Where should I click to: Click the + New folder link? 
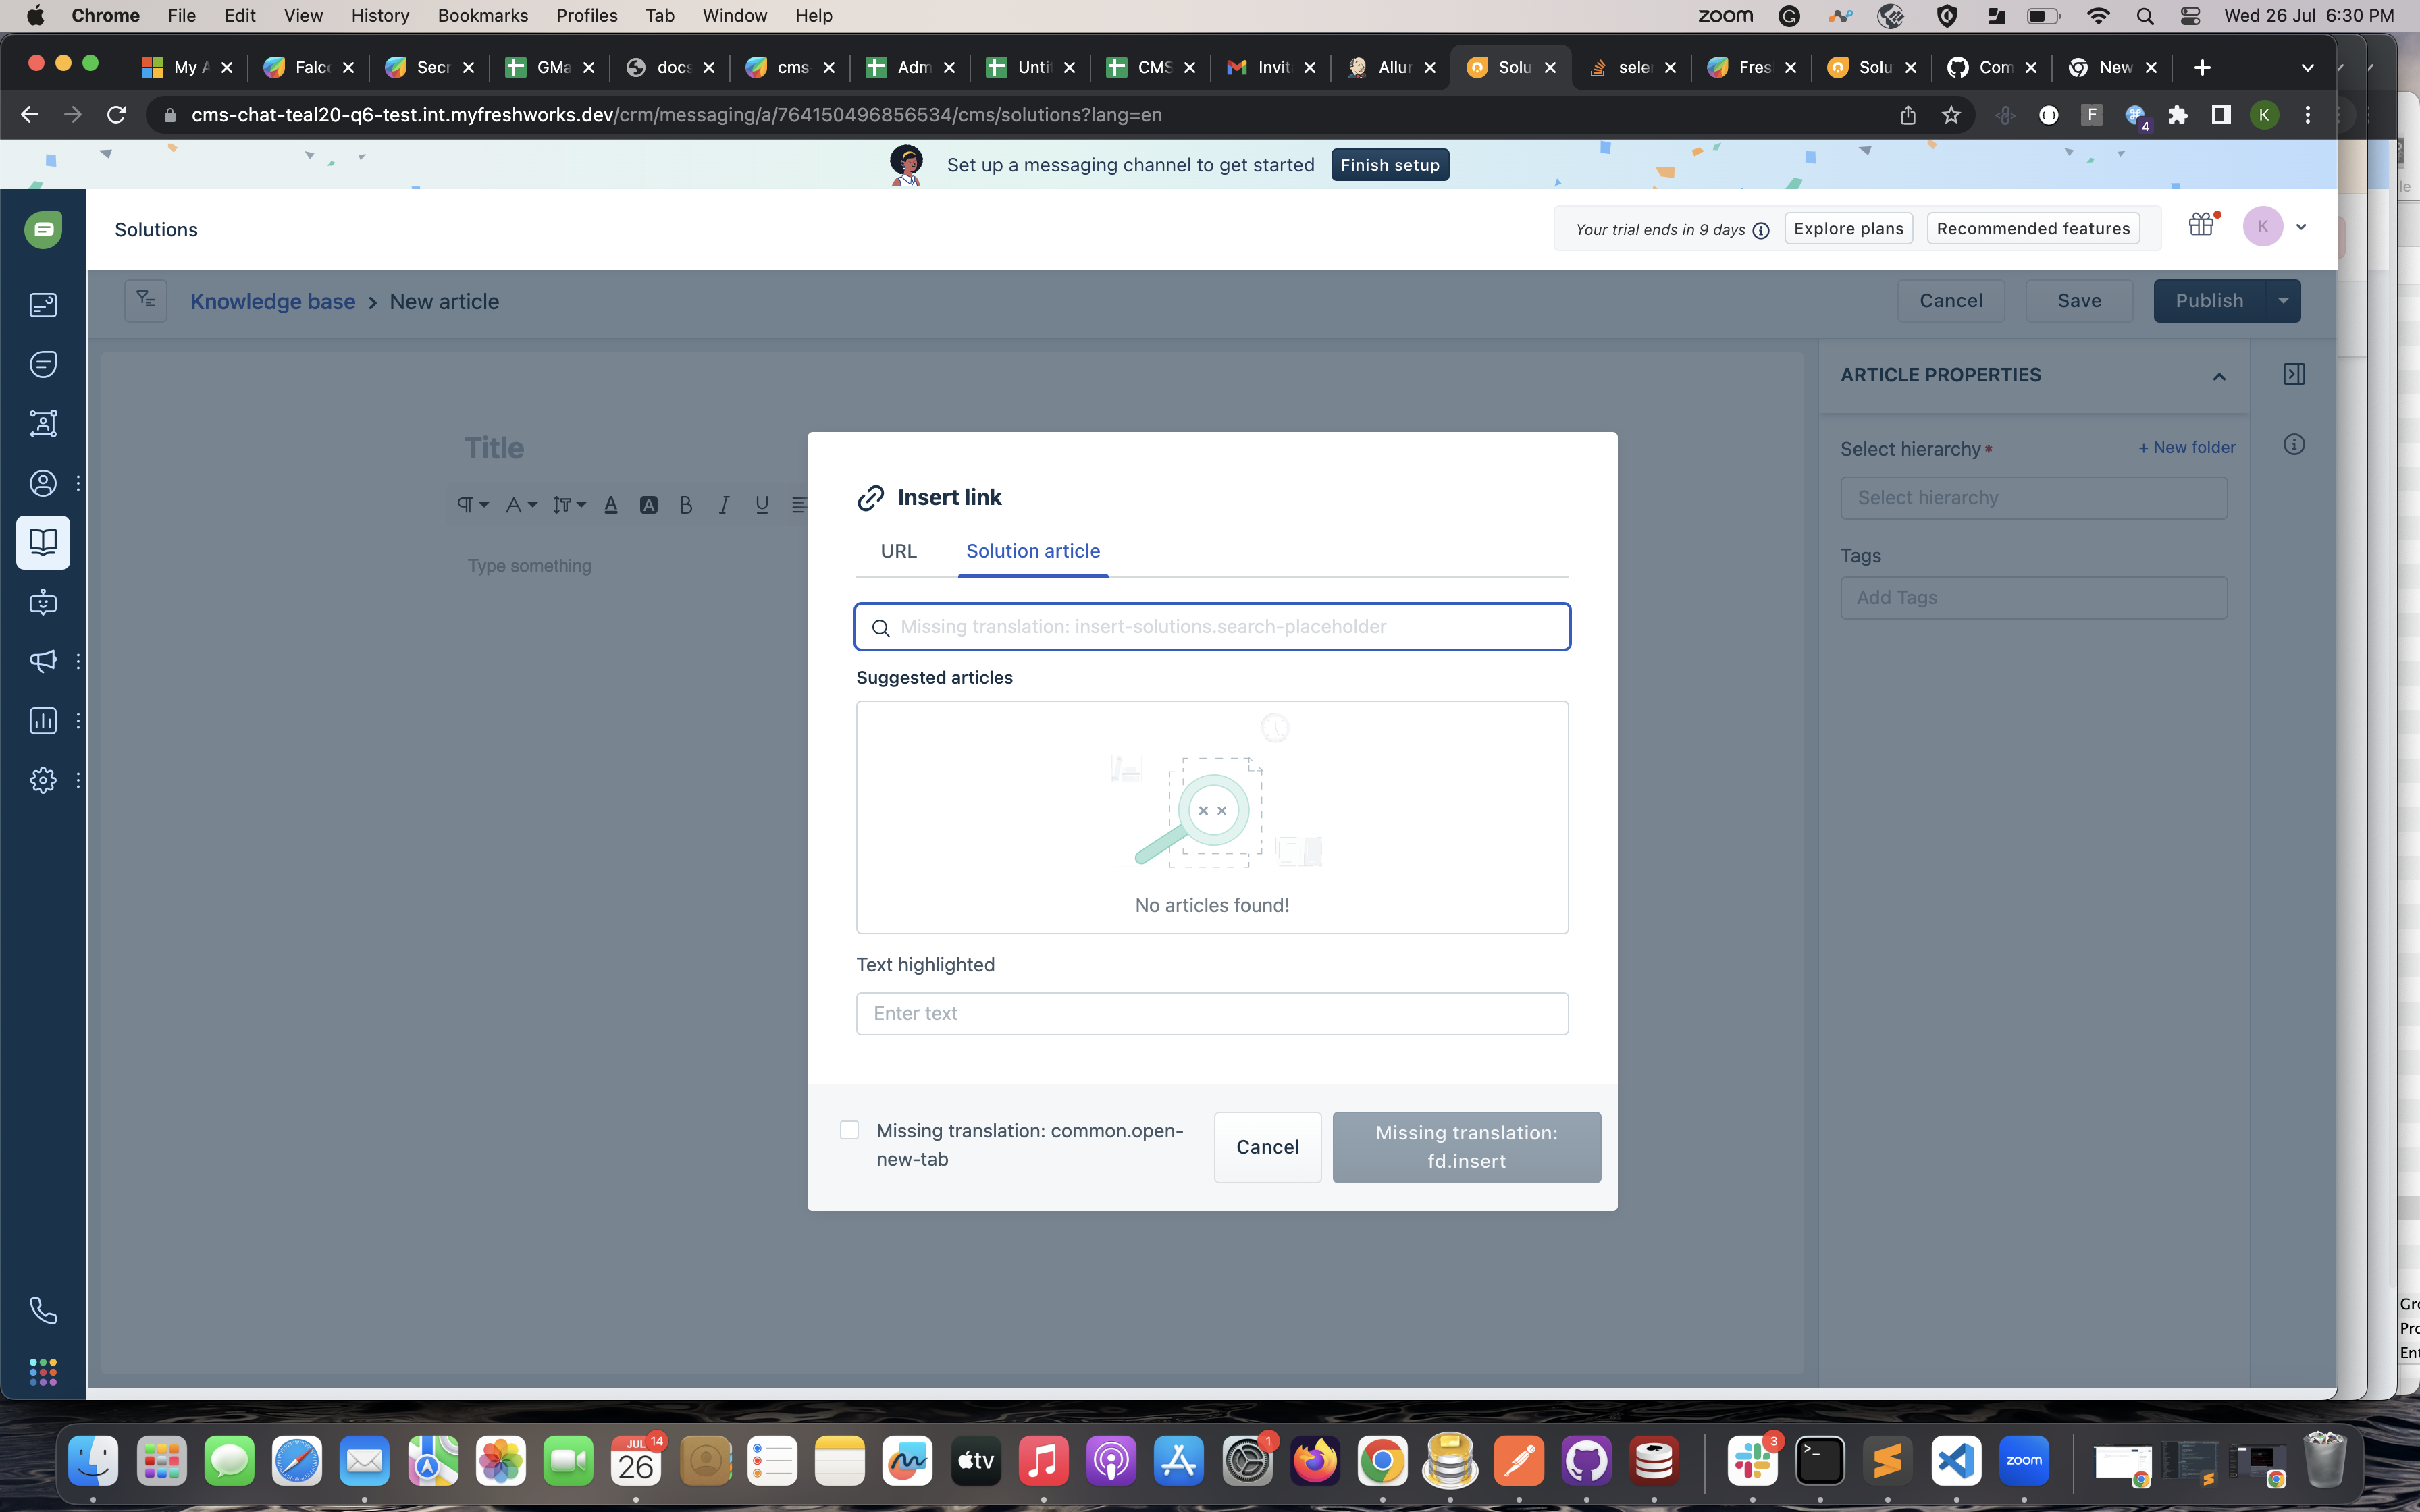(2186, 447)
